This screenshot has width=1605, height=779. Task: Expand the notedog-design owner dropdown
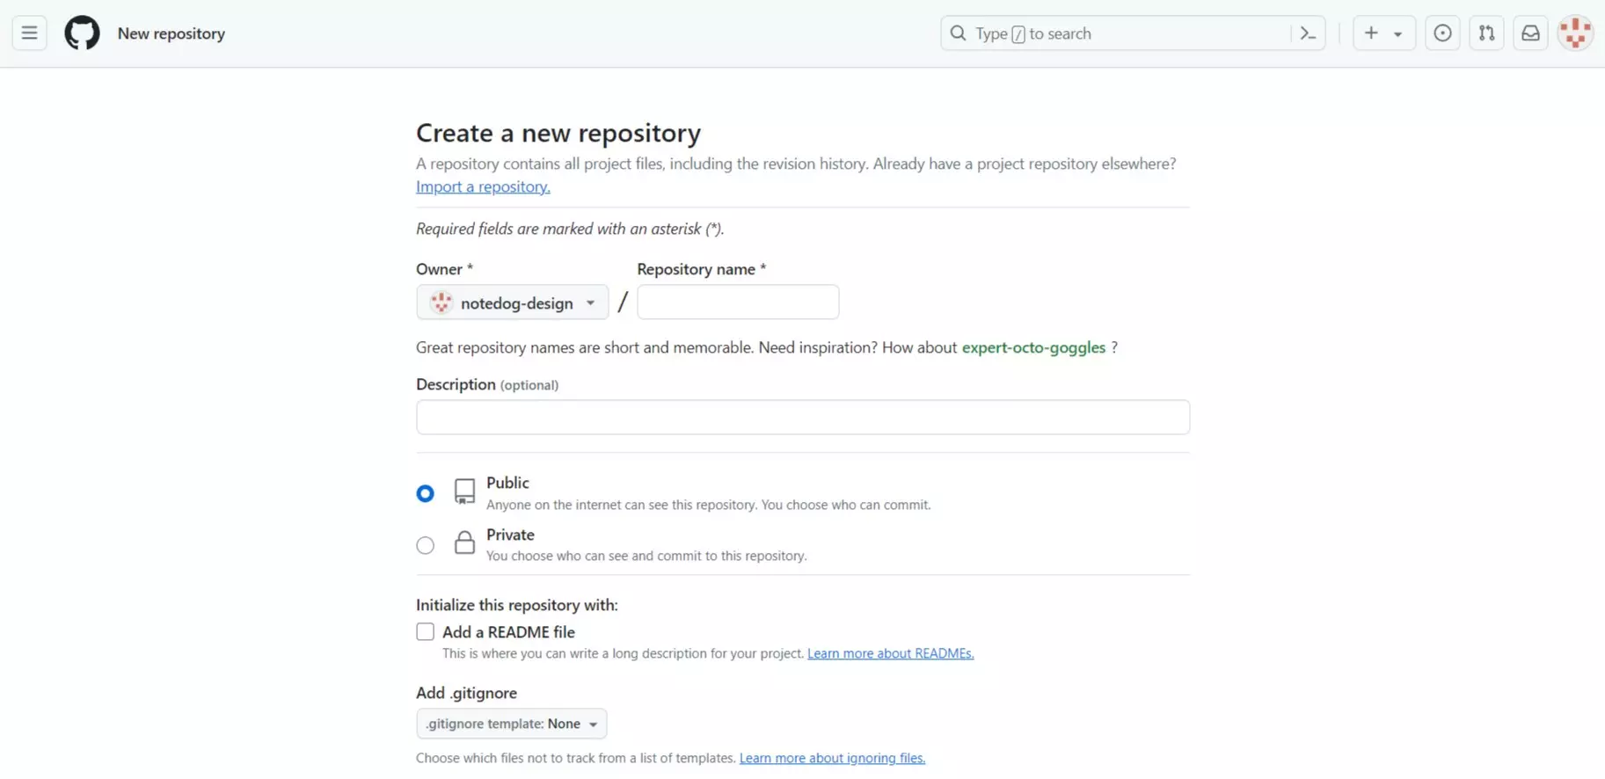512,302
